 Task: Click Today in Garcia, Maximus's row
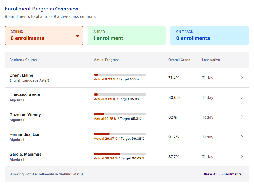click(x=208, y=157)
